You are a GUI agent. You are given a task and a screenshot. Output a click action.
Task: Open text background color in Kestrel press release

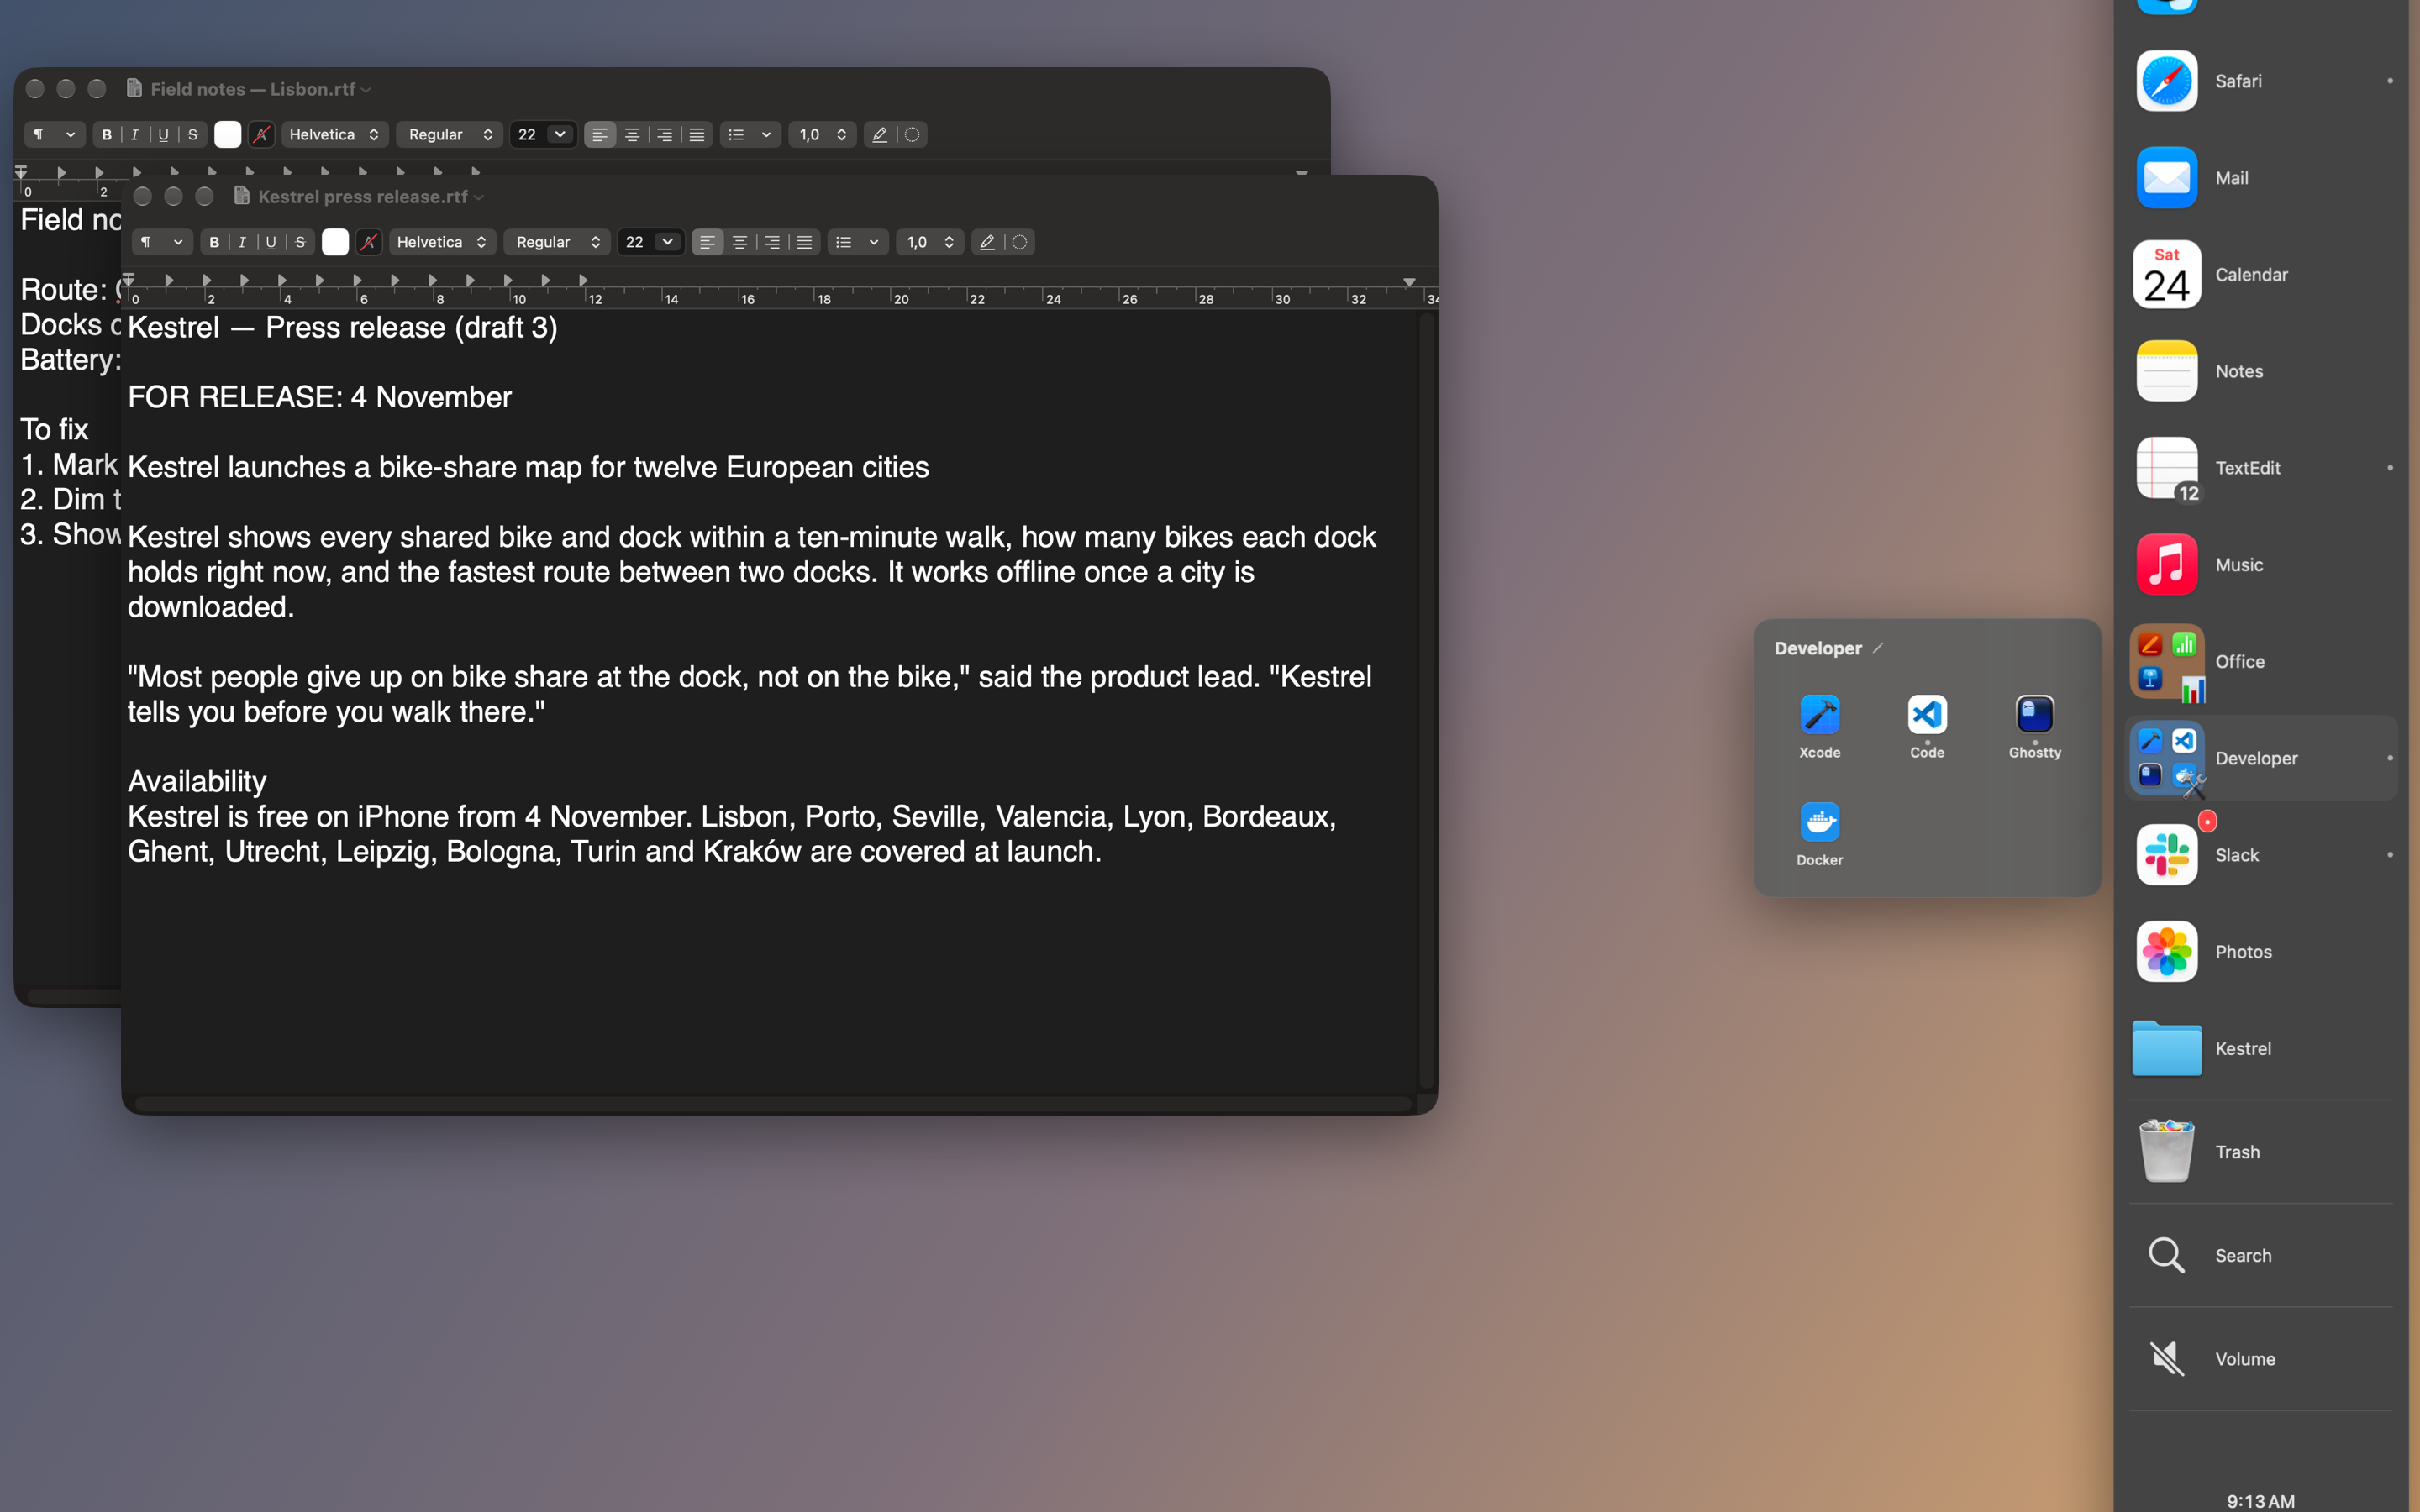369,242
